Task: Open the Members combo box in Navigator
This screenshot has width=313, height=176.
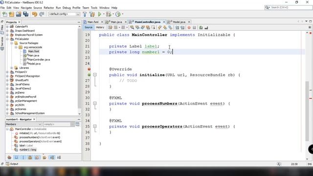Action: click(23, 124)
